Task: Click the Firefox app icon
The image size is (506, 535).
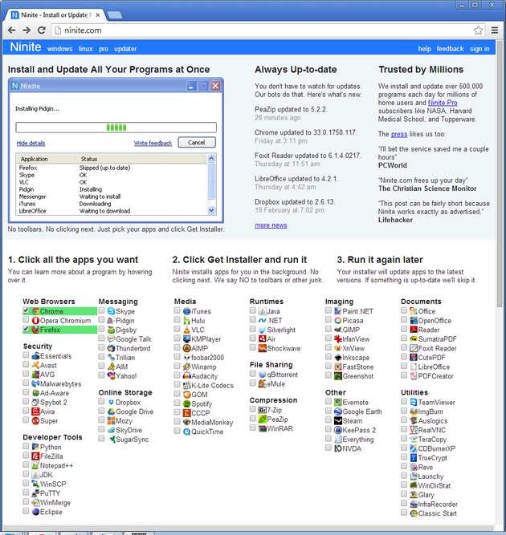Action: point(35,330)
